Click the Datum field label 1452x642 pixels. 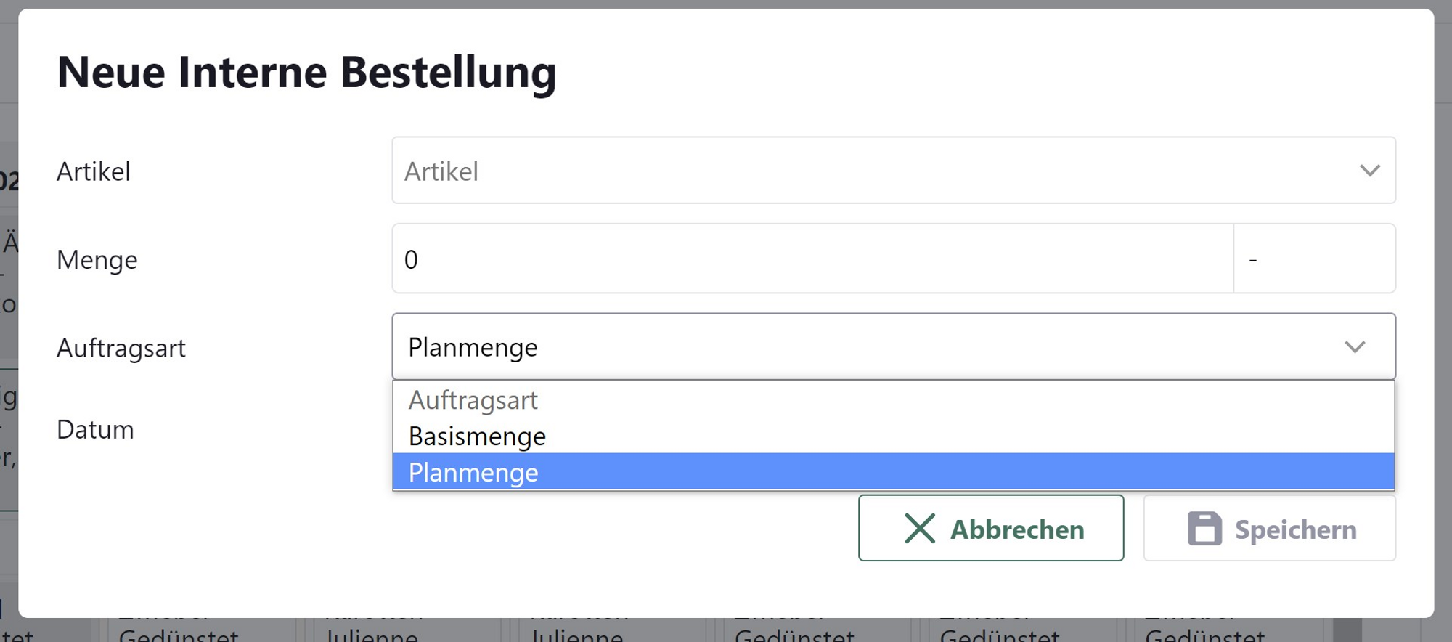point(95,430)
